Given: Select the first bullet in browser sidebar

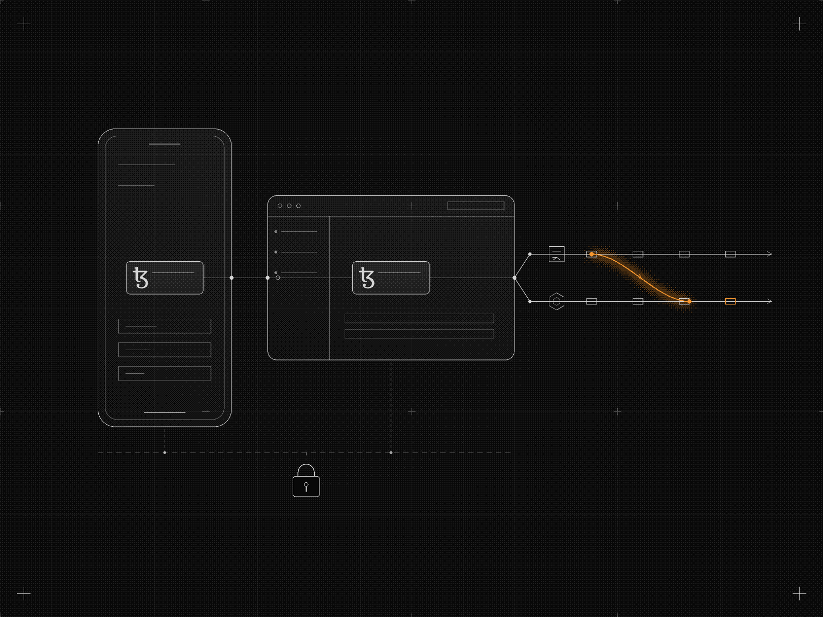Looking at the screenshot, I should click(x=276, y=231).
